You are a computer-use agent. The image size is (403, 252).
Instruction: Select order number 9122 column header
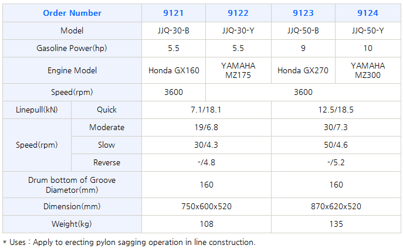point(238,13)
